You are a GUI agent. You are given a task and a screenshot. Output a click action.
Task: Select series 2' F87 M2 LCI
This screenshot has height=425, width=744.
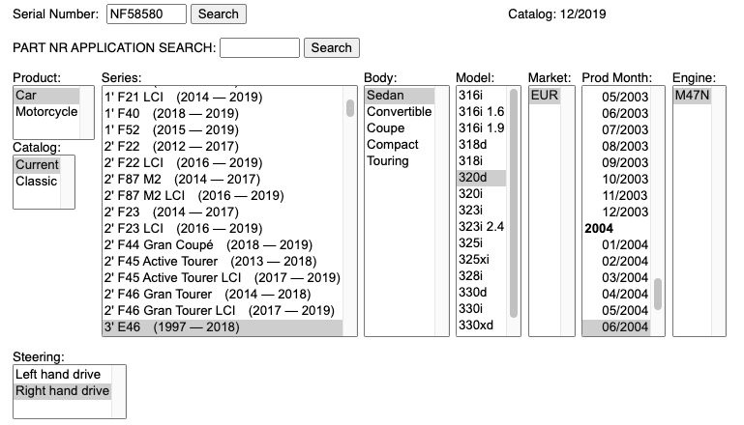pos(223,196)
